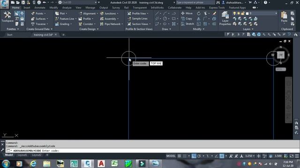Click the Windows Start button
300x168 pixels.
pyautogui.click(x=6, y=164)
